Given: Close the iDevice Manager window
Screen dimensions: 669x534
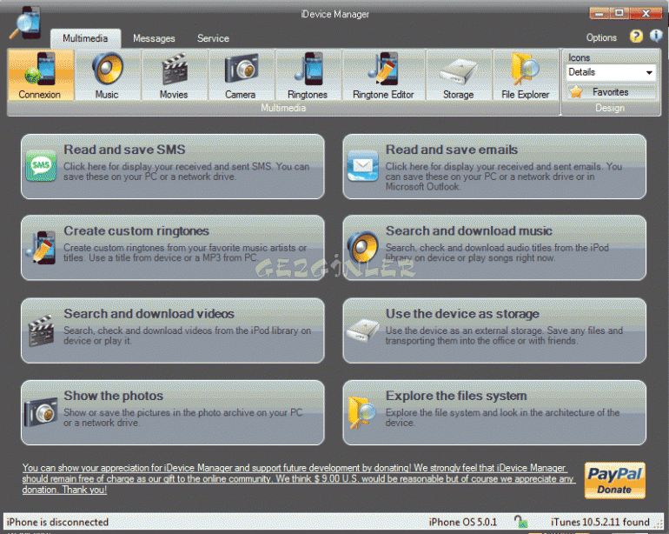Looking at the screenshot, I should (646, 14).
